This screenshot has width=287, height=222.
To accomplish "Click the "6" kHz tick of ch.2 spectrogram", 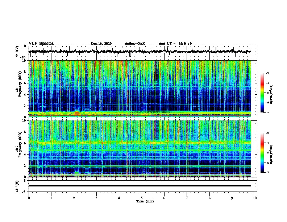I will pyautogui.click(x=25, y=143).
